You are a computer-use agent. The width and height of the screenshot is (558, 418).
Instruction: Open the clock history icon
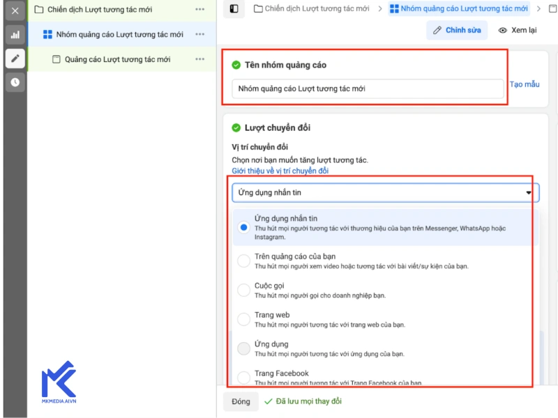[x=15, y=82]
